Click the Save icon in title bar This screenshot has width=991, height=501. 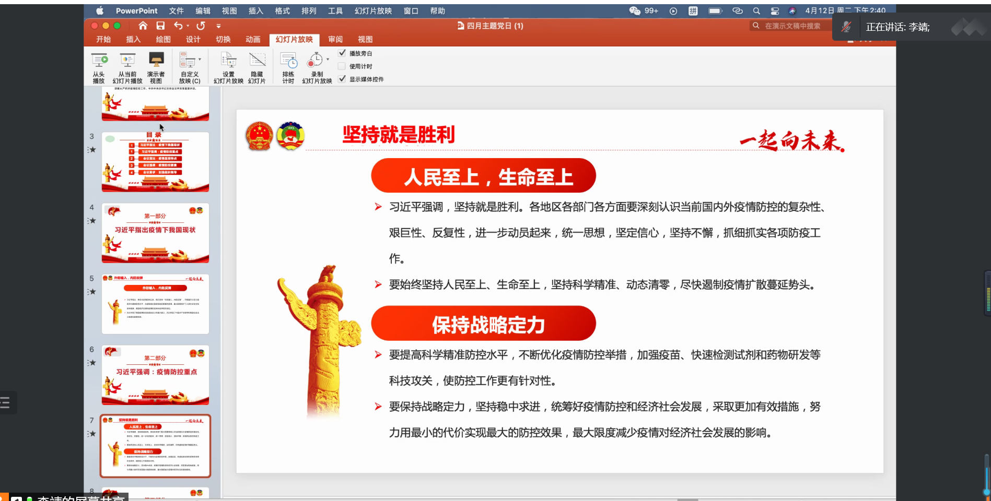(x=160, y=26)
